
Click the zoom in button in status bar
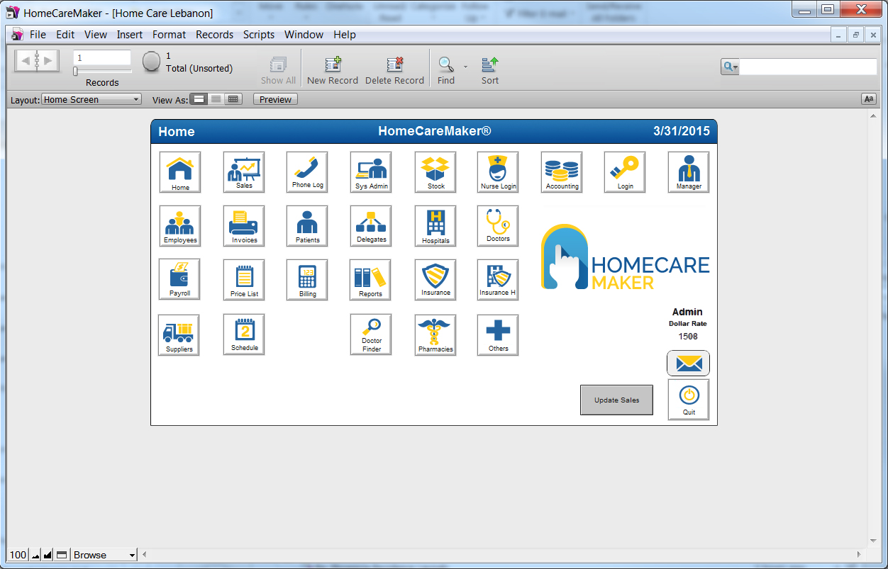tap(48, 555)
